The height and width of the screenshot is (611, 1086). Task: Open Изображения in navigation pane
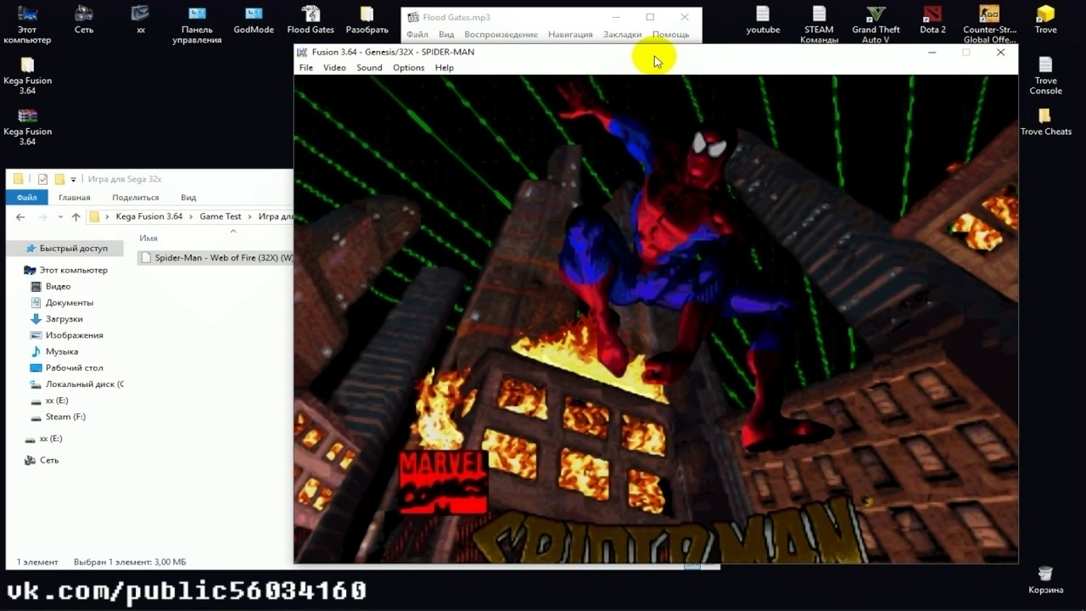(74, 335)
